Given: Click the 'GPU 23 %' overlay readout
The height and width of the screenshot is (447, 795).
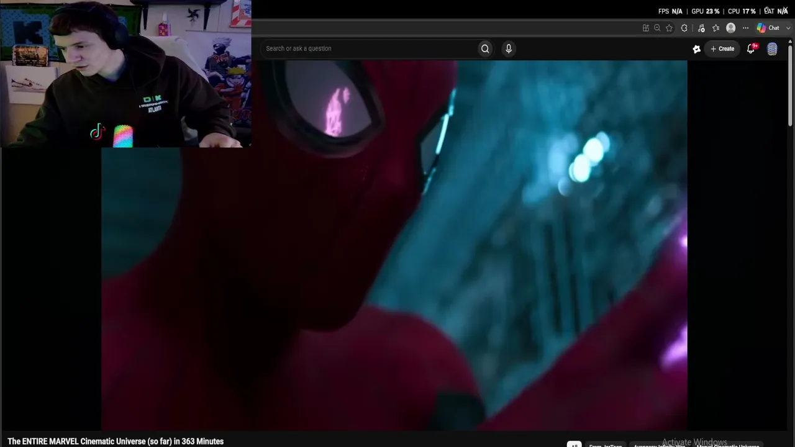Looking at the screenshot, I should click(706, 11).
